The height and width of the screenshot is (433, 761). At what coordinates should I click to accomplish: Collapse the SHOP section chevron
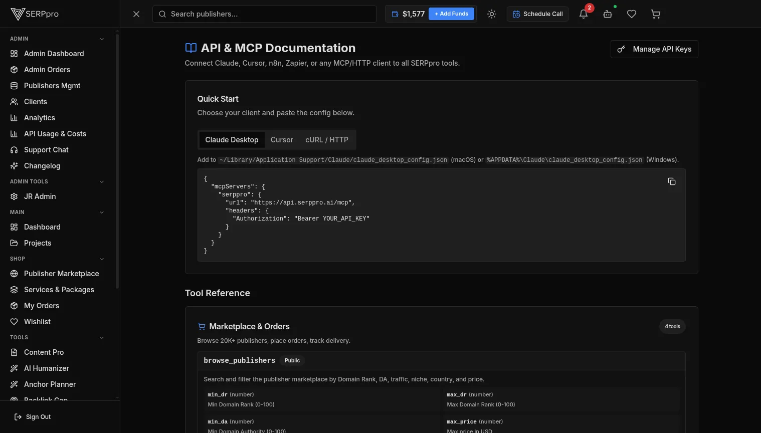[102, 259]
